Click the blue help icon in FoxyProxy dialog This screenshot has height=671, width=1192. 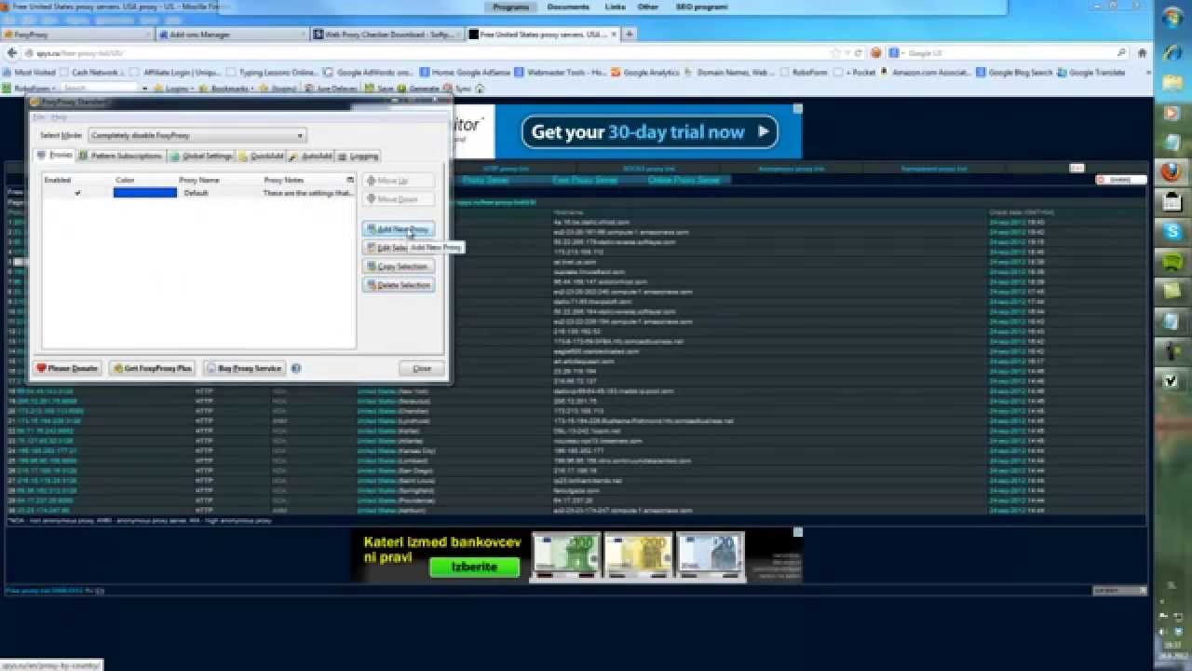tap(296, 368)
